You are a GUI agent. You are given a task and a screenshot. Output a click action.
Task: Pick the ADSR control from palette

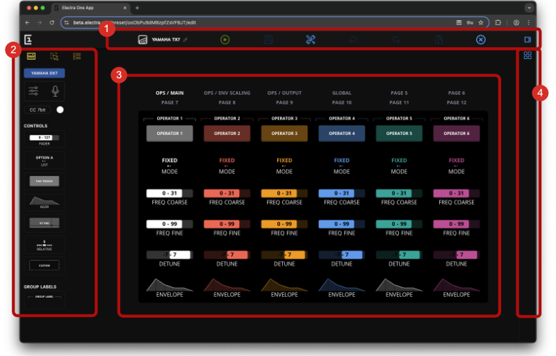(44, 202)
